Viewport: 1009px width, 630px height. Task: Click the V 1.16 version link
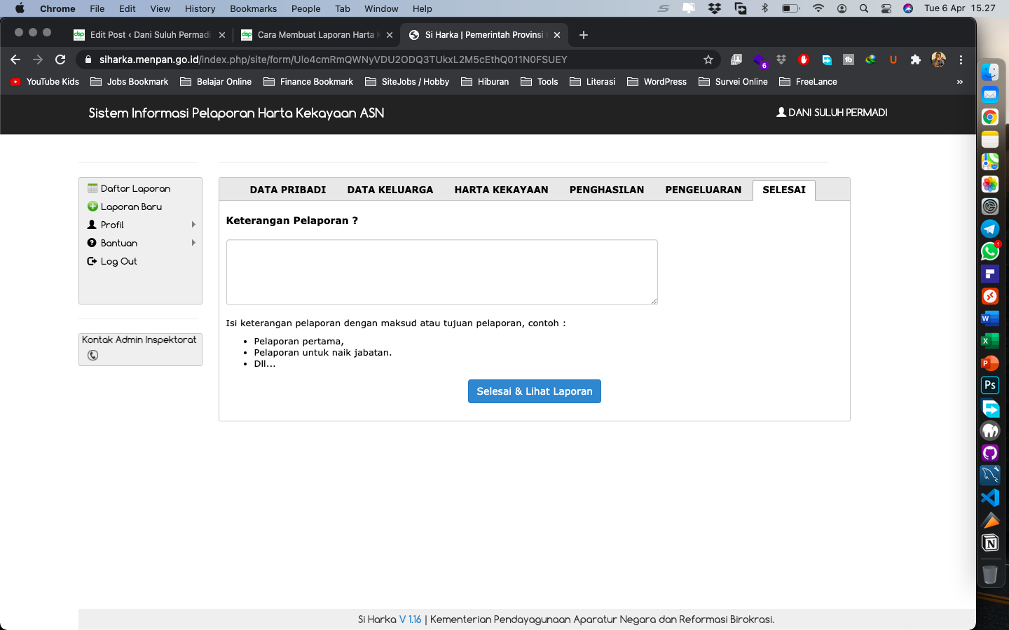[x=410, y=619]
